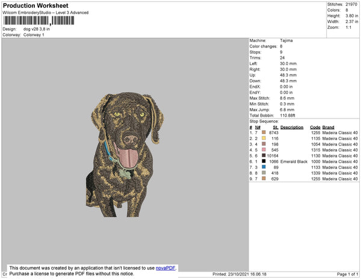Click the Production Worksheet title
This screenshot has width=361, height=279.
(x=35, y=6)
